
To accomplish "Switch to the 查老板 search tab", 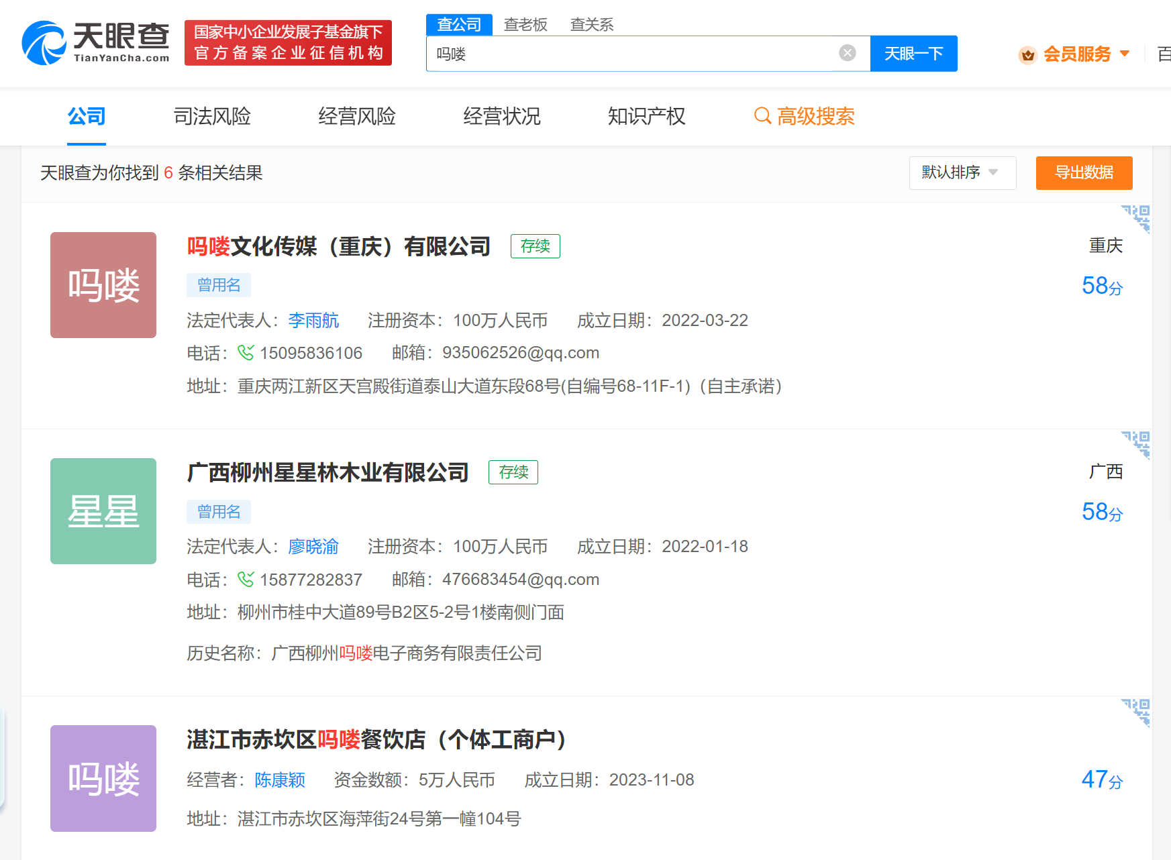I will click(x=525, y=25).
